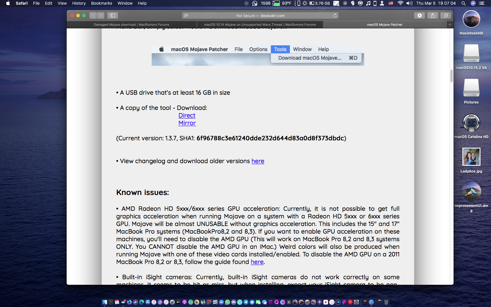Open Apple TV app in Dock
The image size is (491, 307).
178,302
